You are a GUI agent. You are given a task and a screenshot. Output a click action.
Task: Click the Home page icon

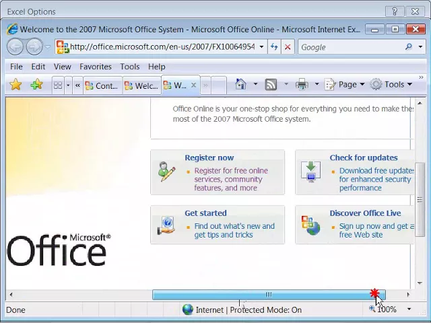(240, 84)
